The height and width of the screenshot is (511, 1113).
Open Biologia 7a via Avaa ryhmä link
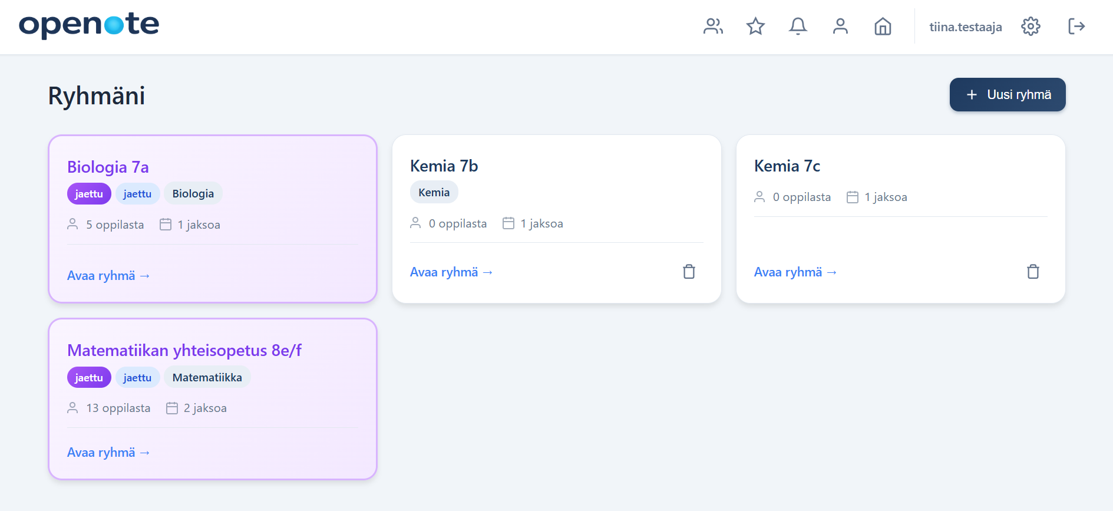click(x=108, y=276)
